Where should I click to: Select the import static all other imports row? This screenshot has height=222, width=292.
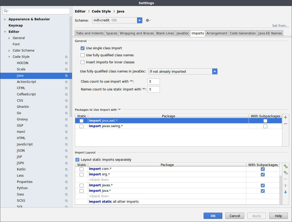(x=177, y=202)
